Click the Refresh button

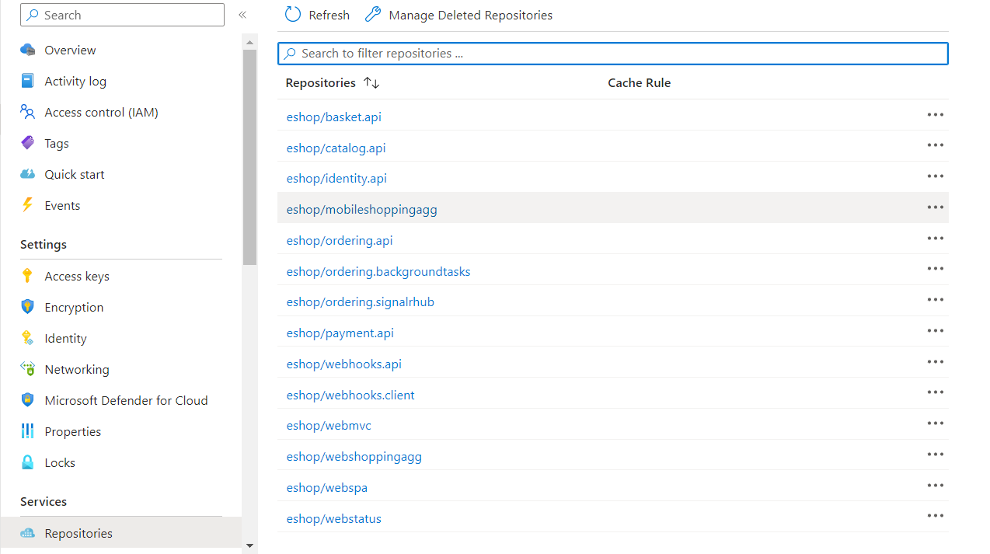[x=316, y=14]
